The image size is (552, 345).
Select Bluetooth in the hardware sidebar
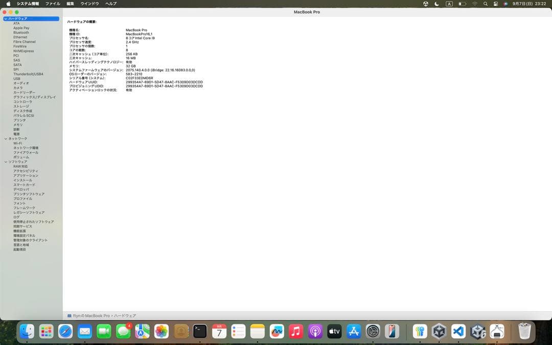[x=20, y=32]
